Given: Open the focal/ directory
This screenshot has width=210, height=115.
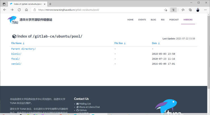Looking at the screenshot, I should click(16, 59).
